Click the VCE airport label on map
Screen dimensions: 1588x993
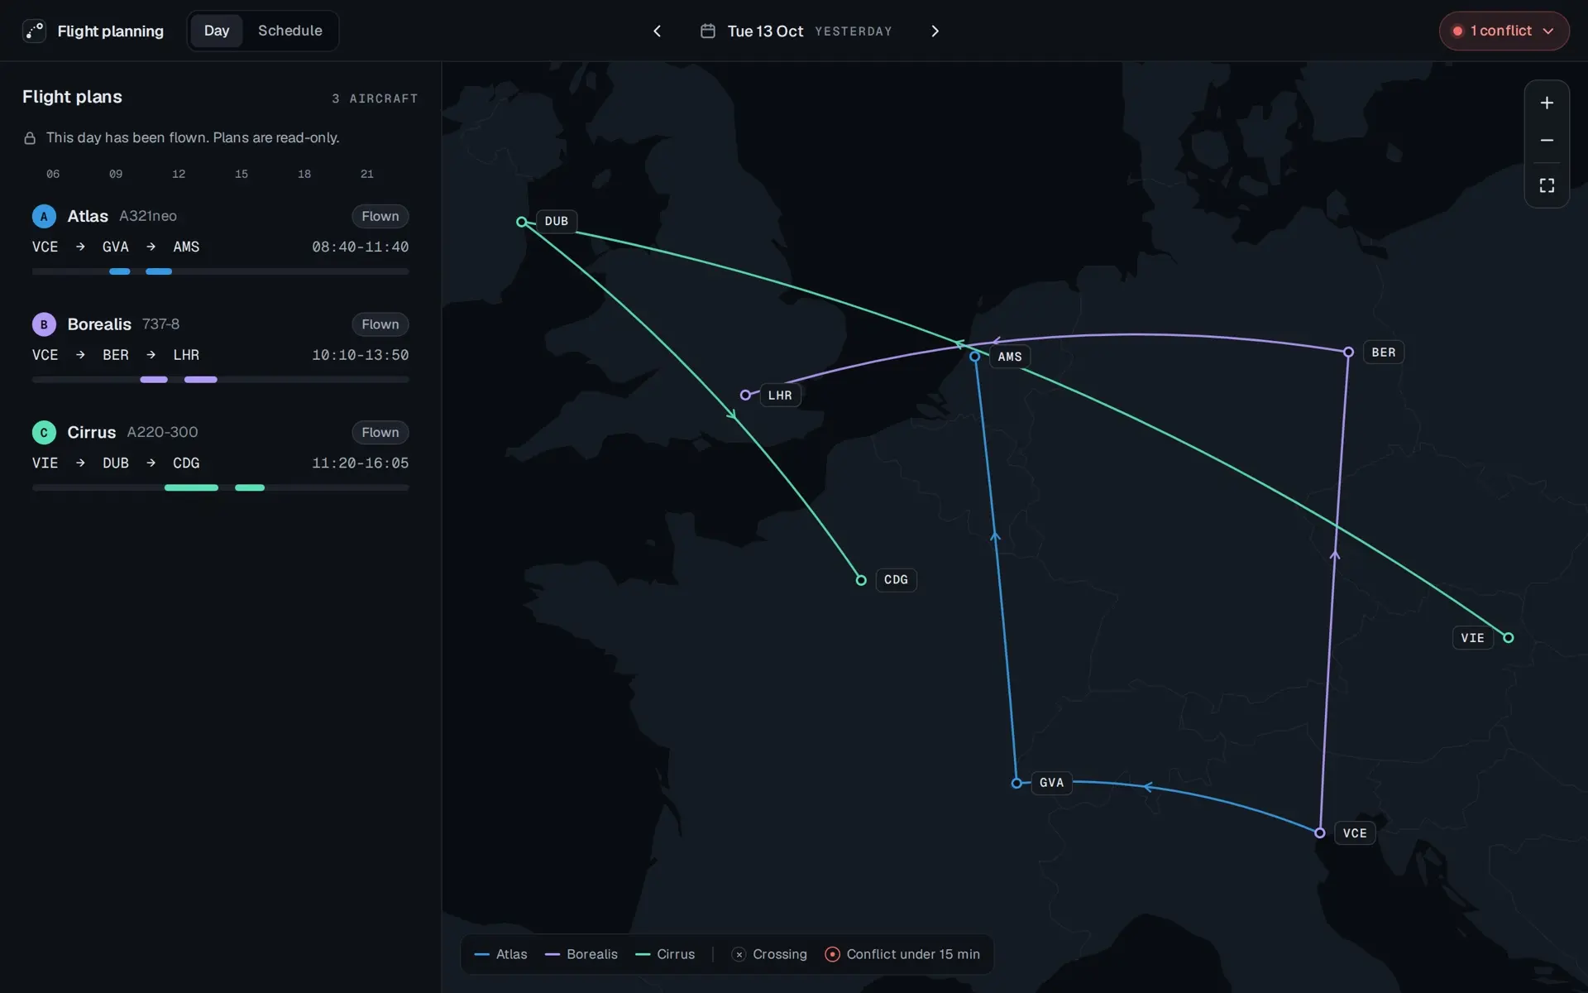pyautogui.click(x=1355, y=833)
